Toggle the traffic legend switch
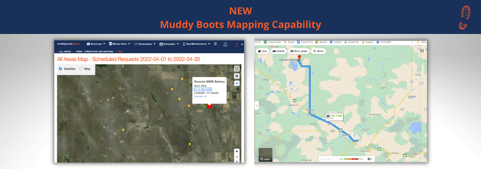The width and height of the screenshot is (481, 169). pyautogui.click(x=370, y=159)
